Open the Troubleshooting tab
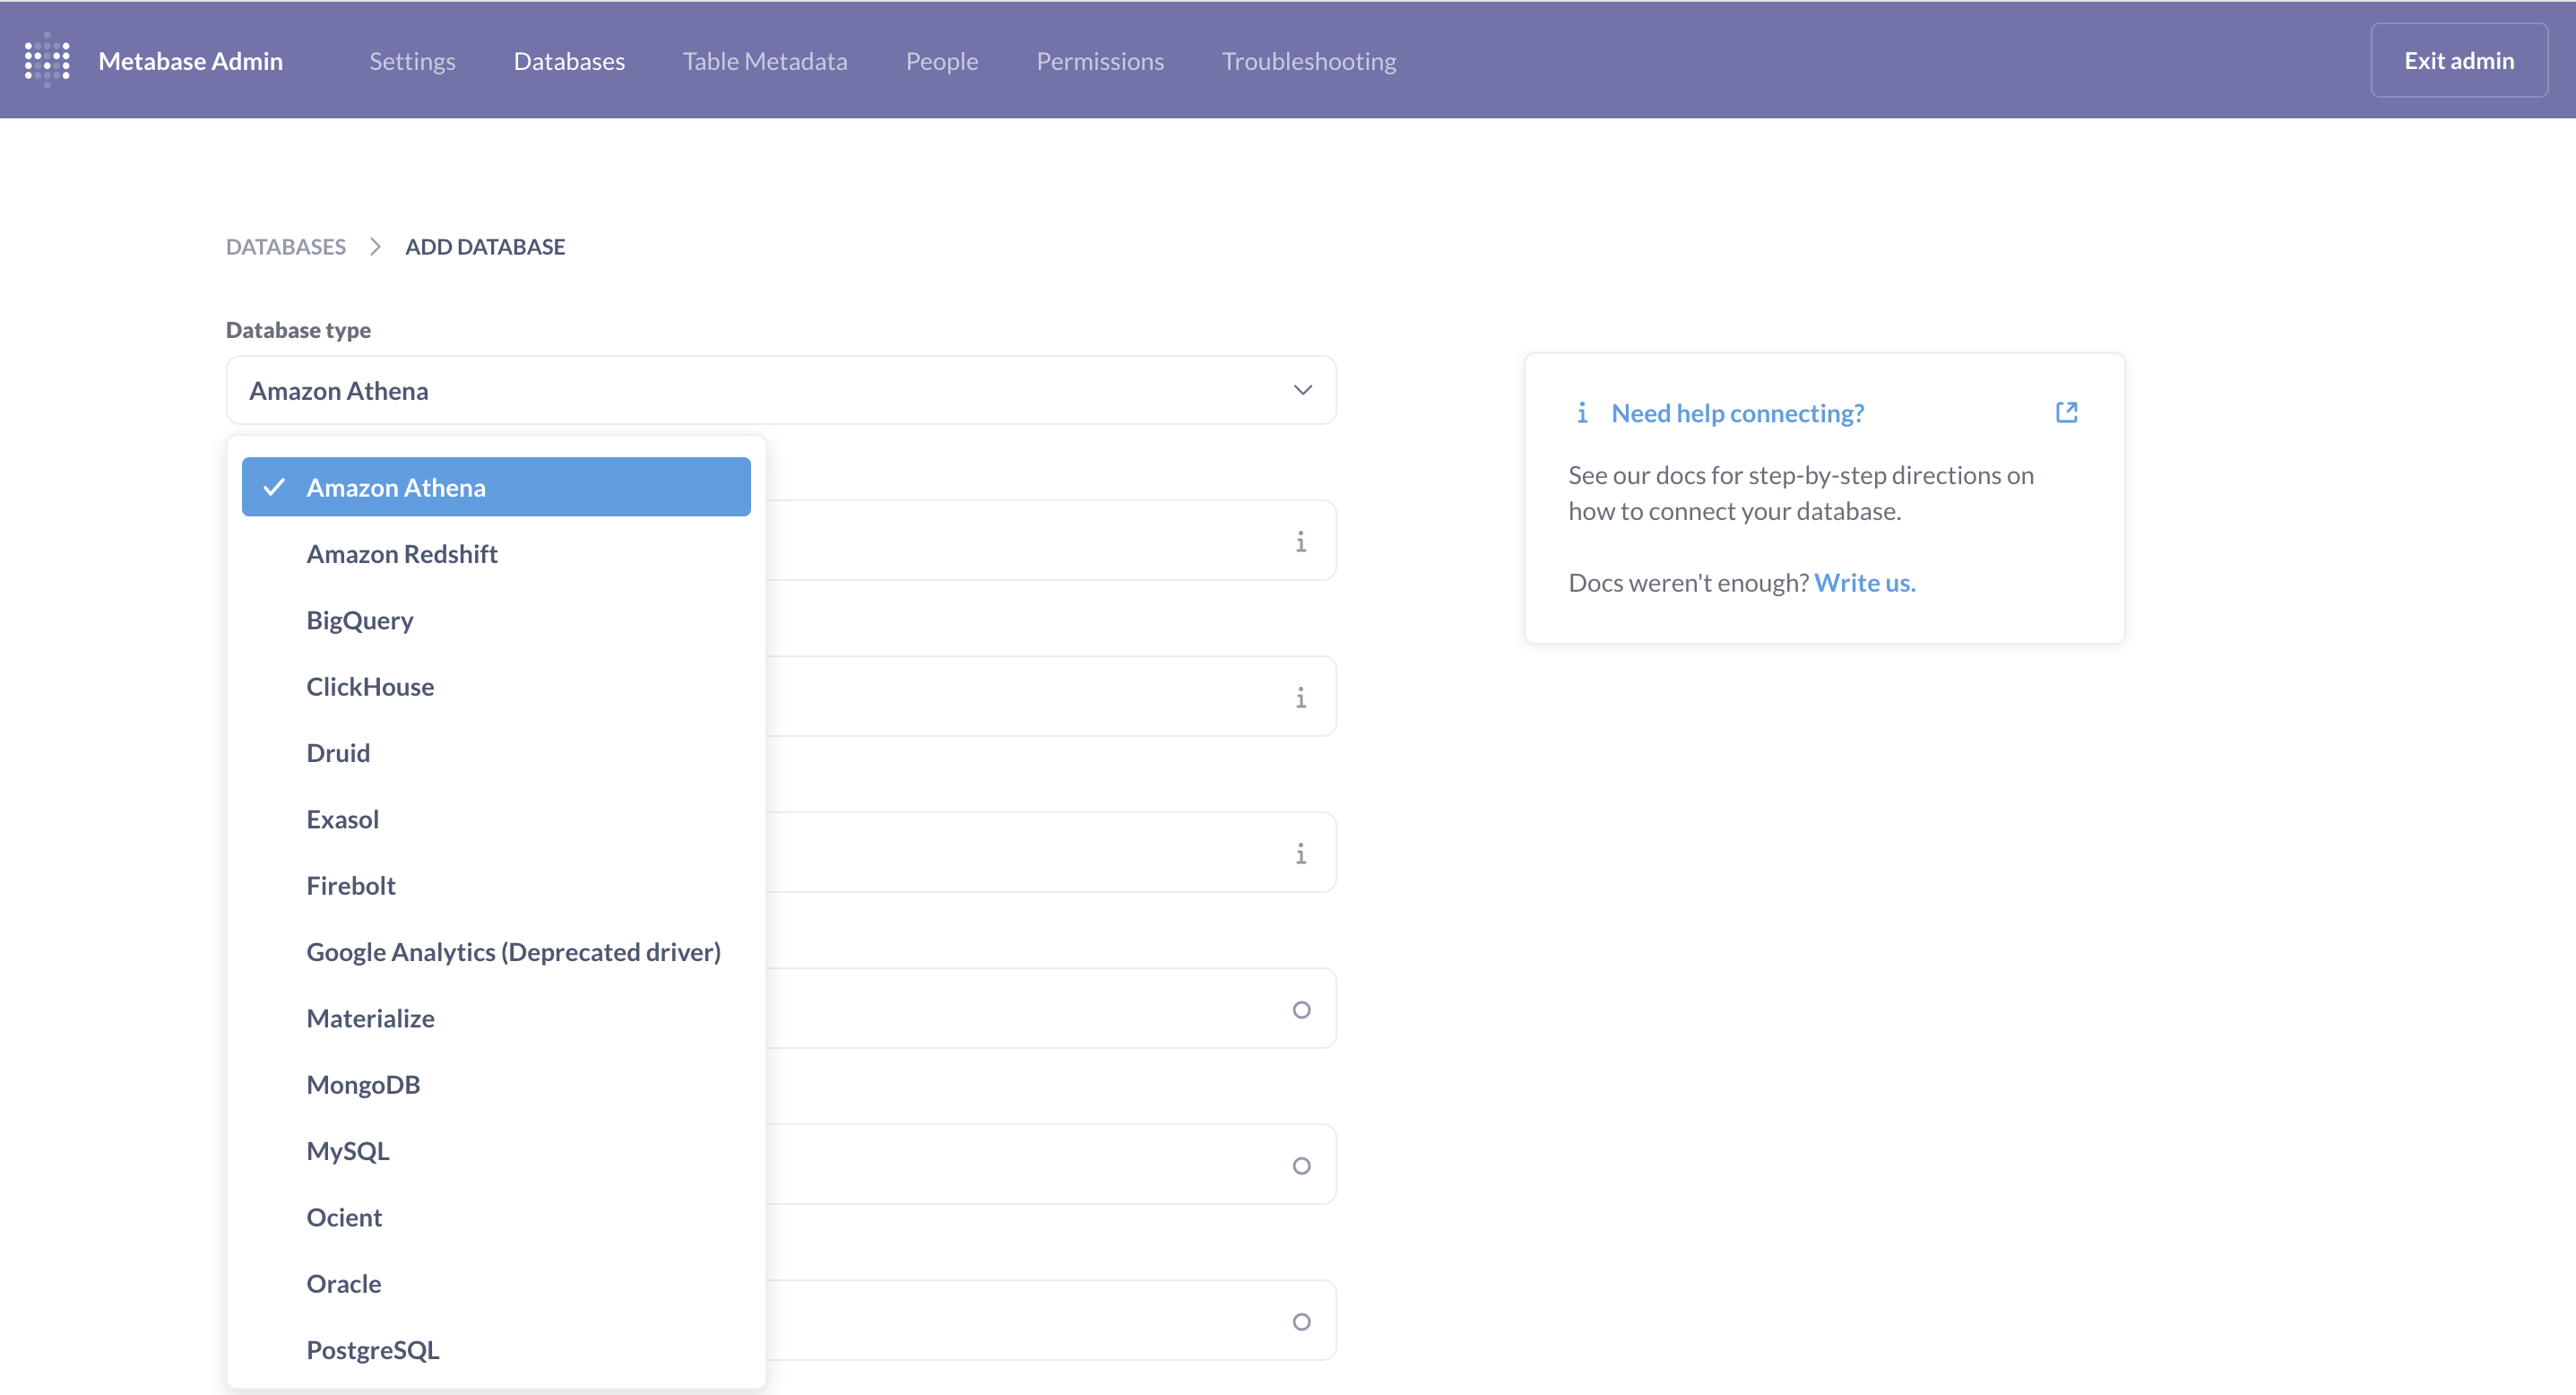The image size is (2576, 1395). click(x=1309, y=61)
